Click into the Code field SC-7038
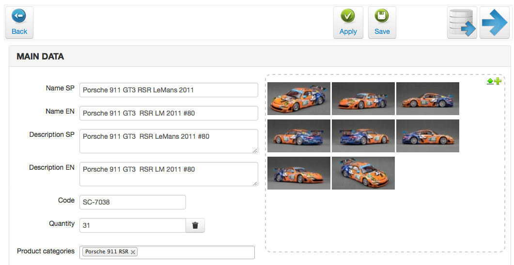Viewport: 514px width, 265px height. click(x=133, y=202)
